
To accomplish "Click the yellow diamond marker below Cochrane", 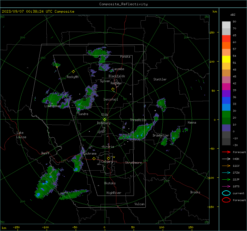I will tap(94, 158).
